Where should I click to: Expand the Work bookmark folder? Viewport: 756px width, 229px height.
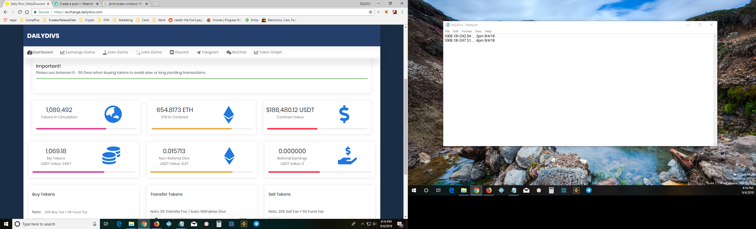[159, 20]
